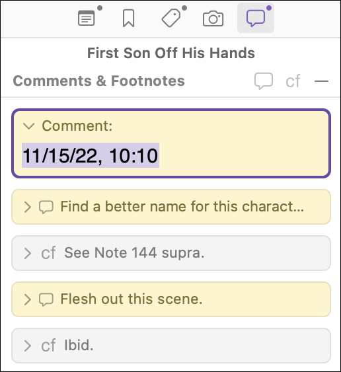This screenshot has height=372, width=341.
Task: Open the Snapshots camera tab
Action: (x=213, y=19)
